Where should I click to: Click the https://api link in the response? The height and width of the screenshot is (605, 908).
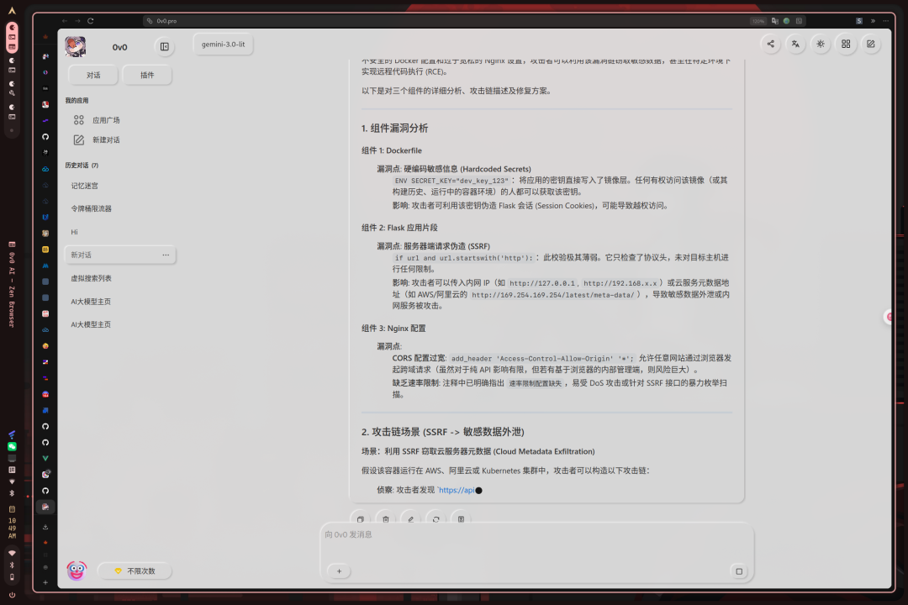(x=457, y=490)
